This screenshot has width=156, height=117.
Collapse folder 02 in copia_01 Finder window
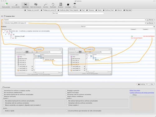[x=91, y=58]
